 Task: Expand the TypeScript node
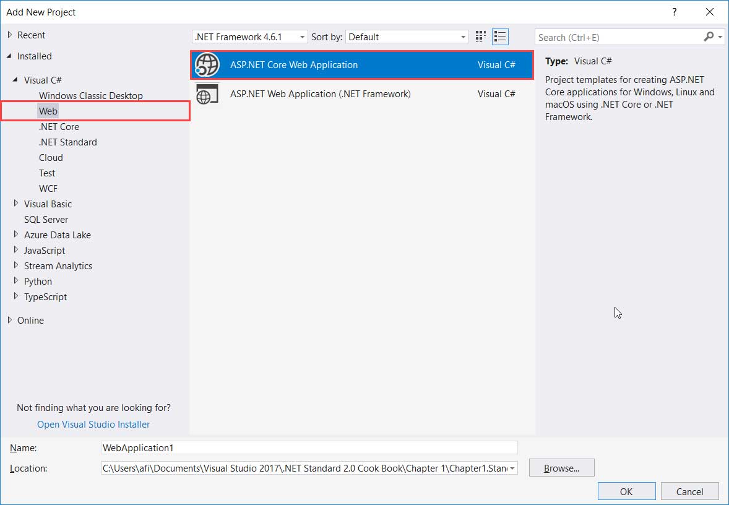pos(16,296)
